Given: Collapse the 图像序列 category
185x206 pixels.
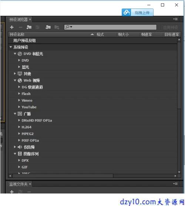Looking at the screenshot, I should 15,154.
